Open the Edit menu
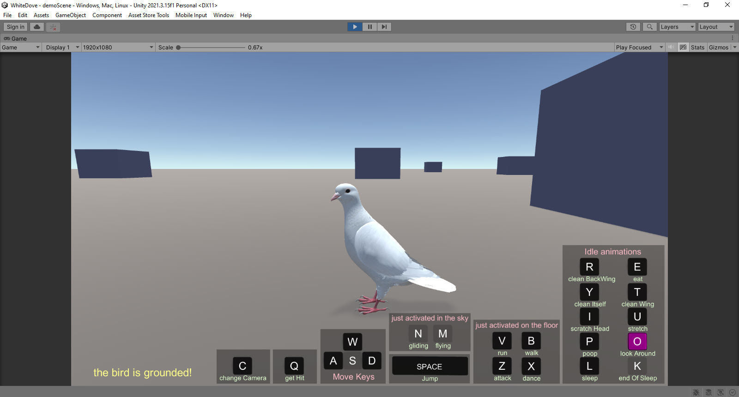This screenshot has height=397, width=739. 23,15
